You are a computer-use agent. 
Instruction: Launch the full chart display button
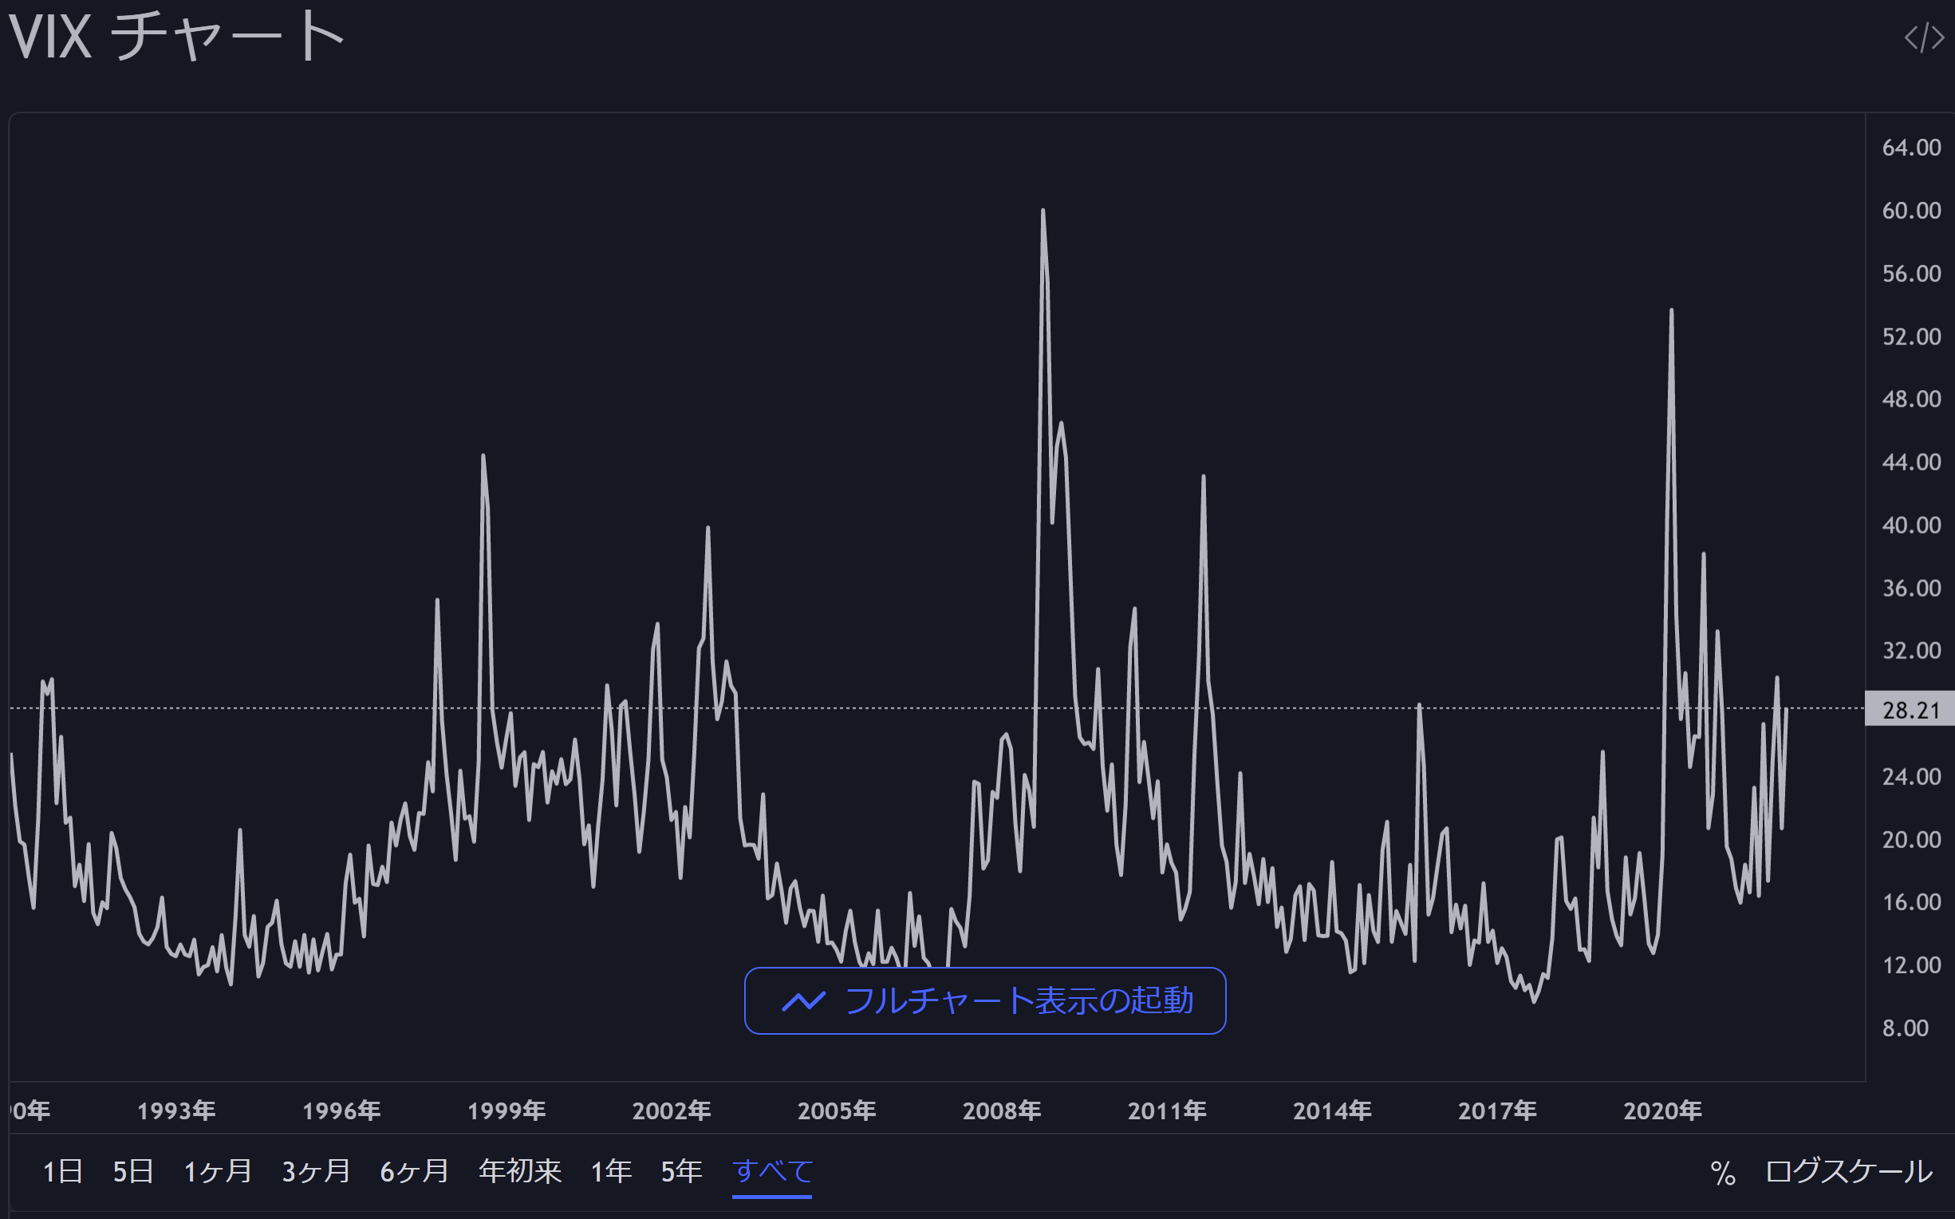click(x=985, y=1000)
